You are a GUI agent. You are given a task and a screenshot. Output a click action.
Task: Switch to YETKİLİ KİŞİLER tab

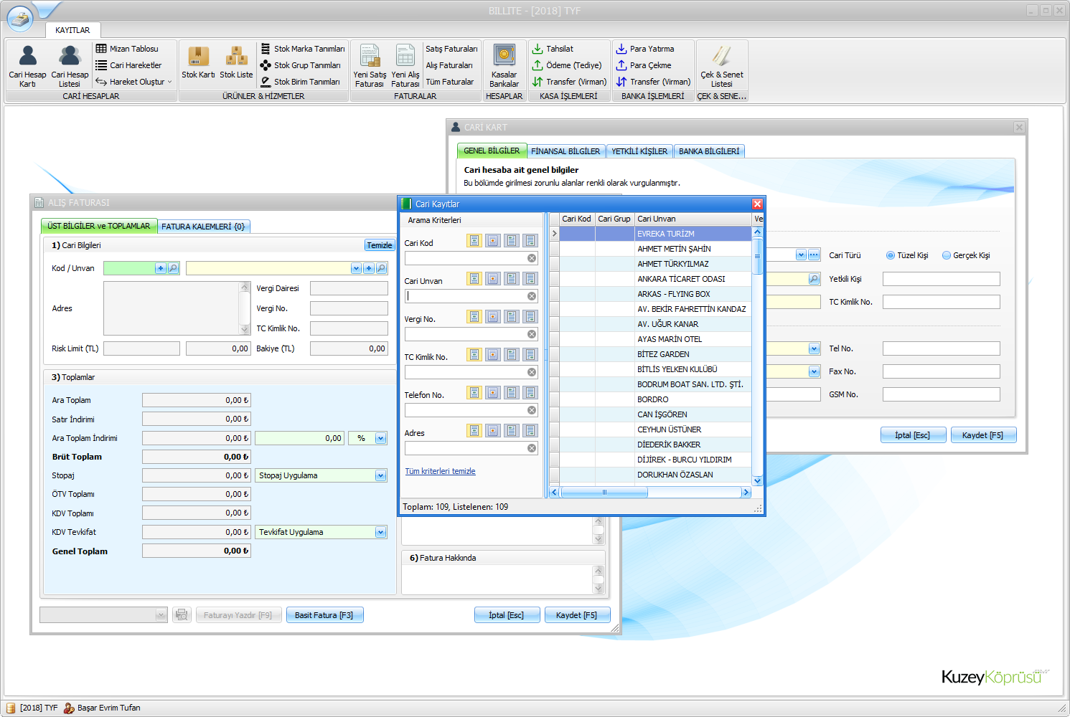click(x=639, y=151)
